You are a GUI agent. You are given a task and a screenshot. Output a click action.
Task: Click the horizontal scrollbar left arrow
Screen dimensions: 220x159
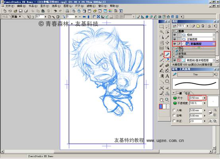(x=2, y=151)
